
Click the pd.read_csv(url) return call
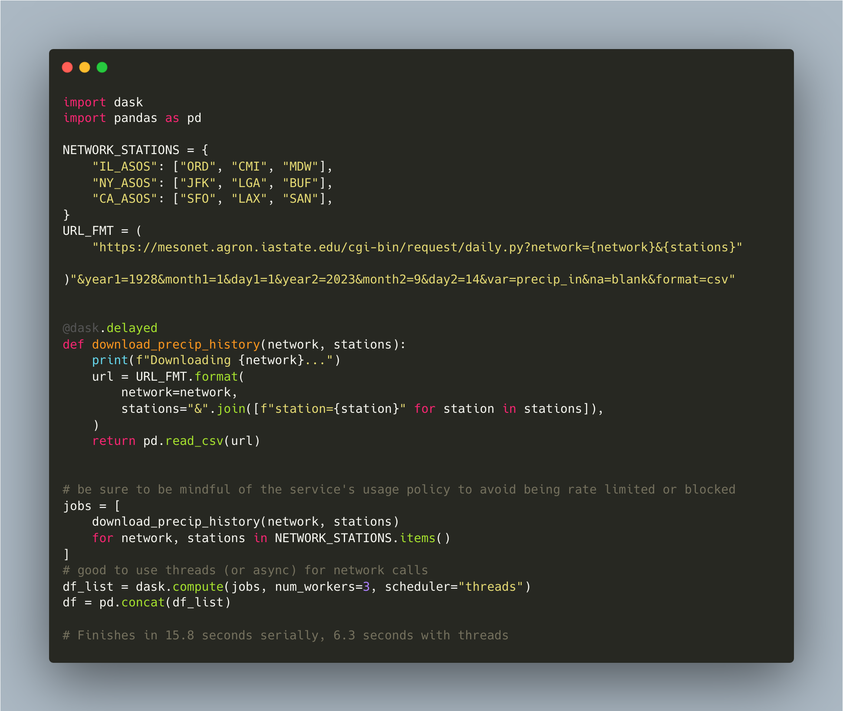tap(201, 441)
